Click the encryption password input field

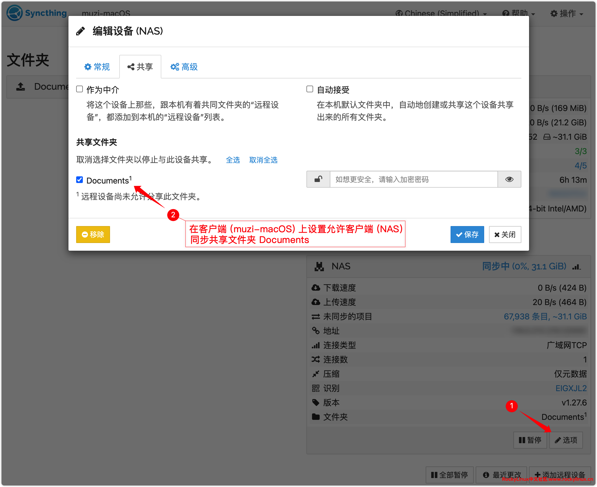[413, 179]
